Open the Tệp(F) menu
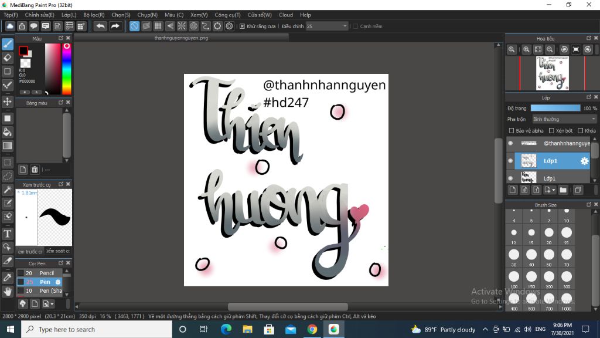600x338 pixels. [x=11, y=15]
